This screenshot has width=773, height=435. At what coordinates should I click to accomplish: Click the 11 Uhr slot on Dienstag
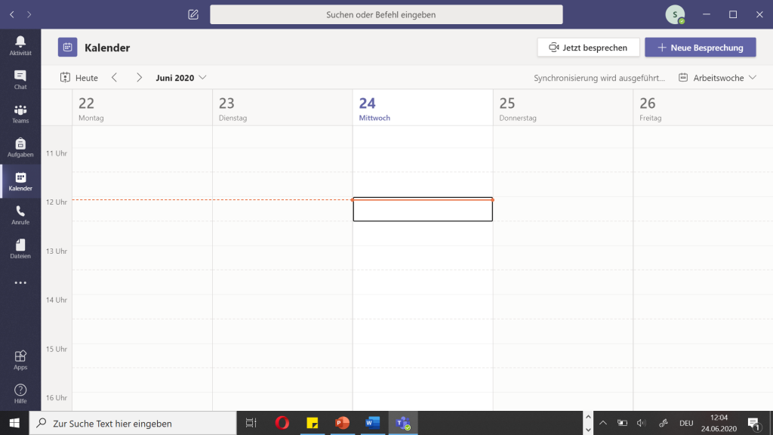(x=282, y=160)
